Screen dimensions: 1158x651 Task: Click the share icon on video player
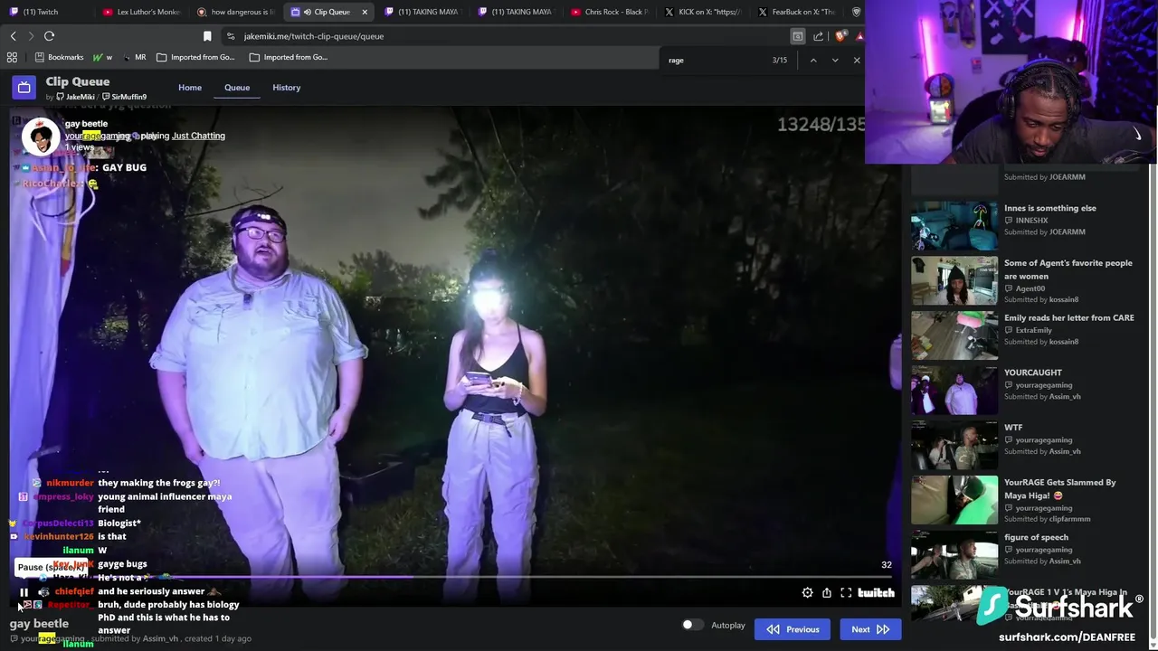pos(827,593)
